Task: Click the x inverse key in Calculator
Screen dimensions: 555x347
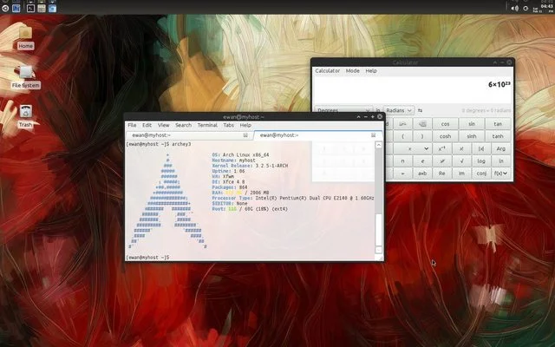Action: 442,148
